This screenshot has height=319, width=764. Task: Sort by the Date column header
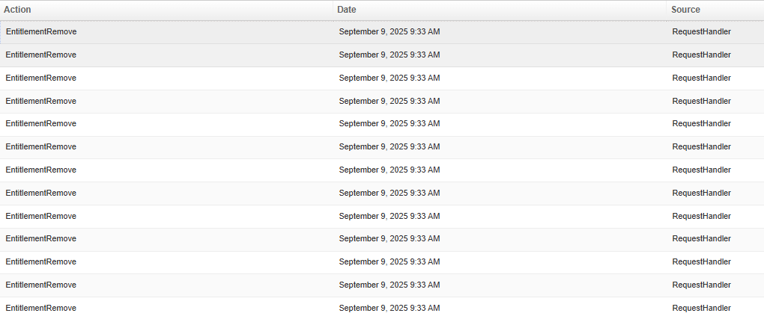pyautogui.click(x=347, y=10)
